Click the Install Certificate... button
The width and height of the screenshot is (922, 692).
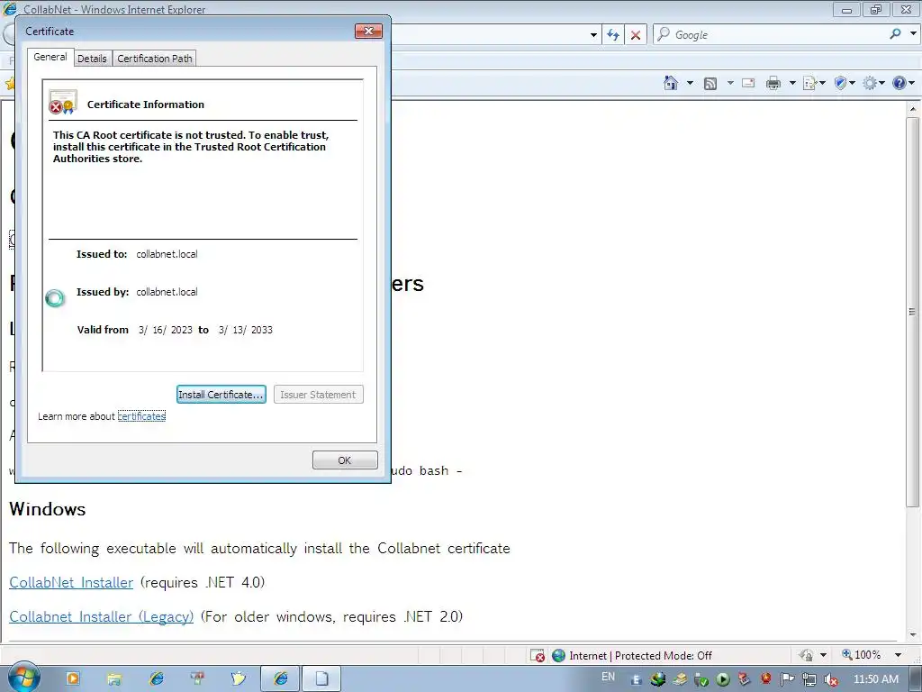point(221,395)
